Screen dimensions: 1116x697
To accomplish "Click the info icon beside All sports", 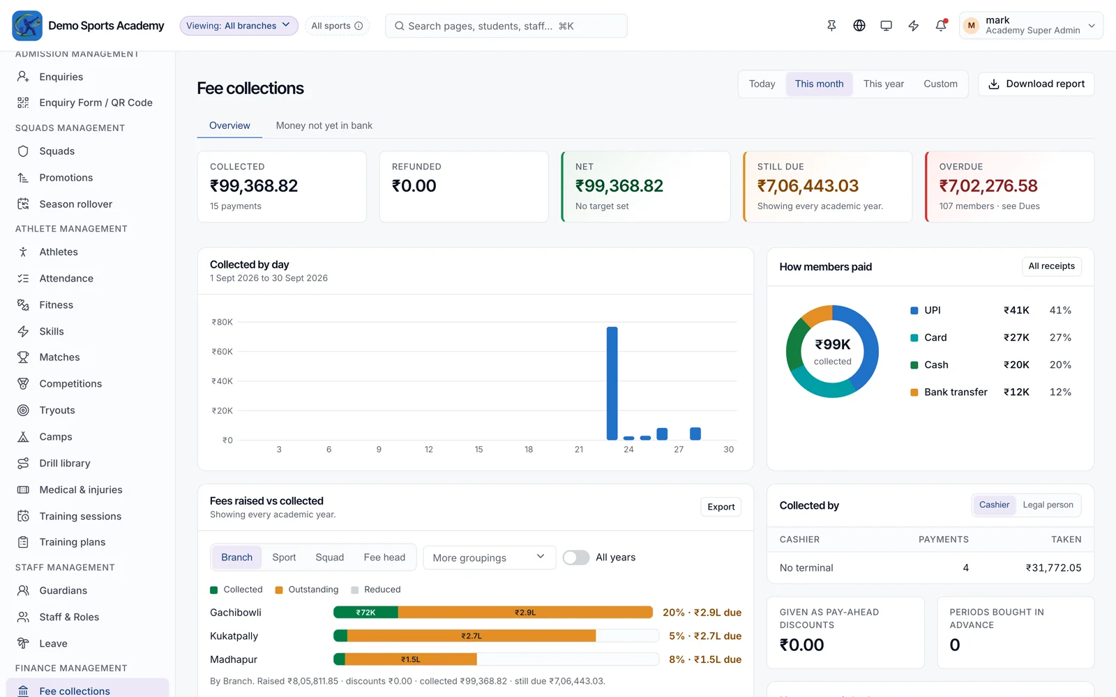I will (x=359, y=26).
